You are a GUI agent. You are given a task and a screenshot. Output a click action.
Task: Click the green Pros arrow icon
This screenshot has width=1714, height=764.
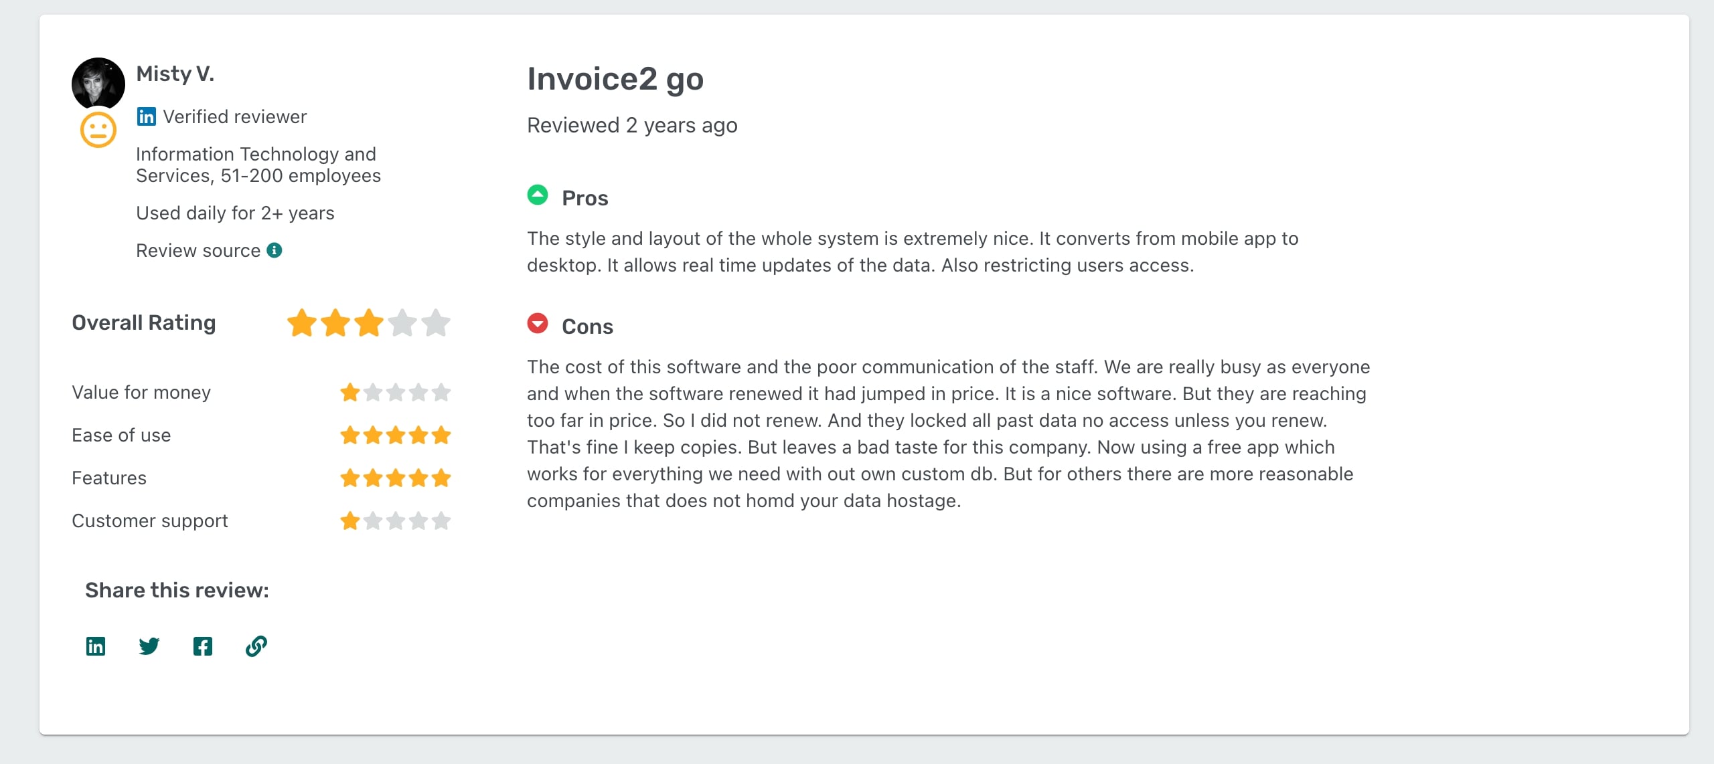[538, 195]
